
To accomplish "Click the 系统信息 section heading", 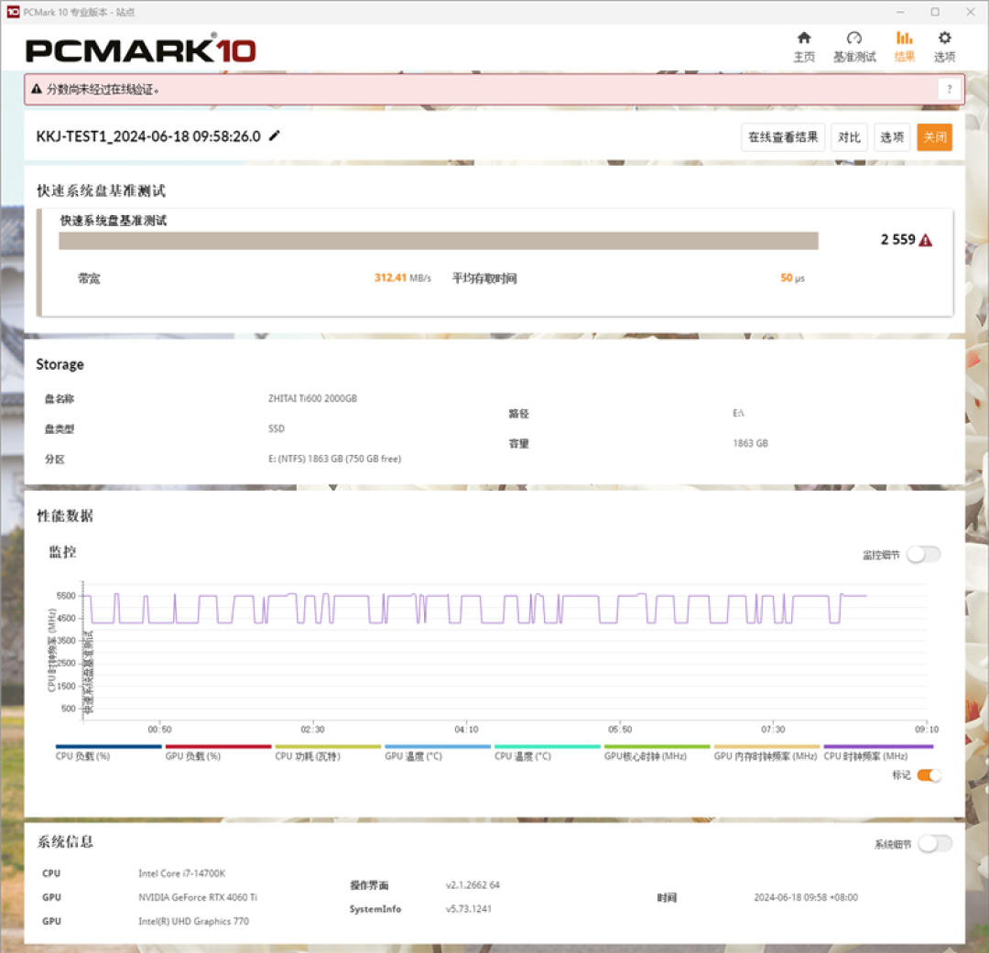I will point(65,842).
